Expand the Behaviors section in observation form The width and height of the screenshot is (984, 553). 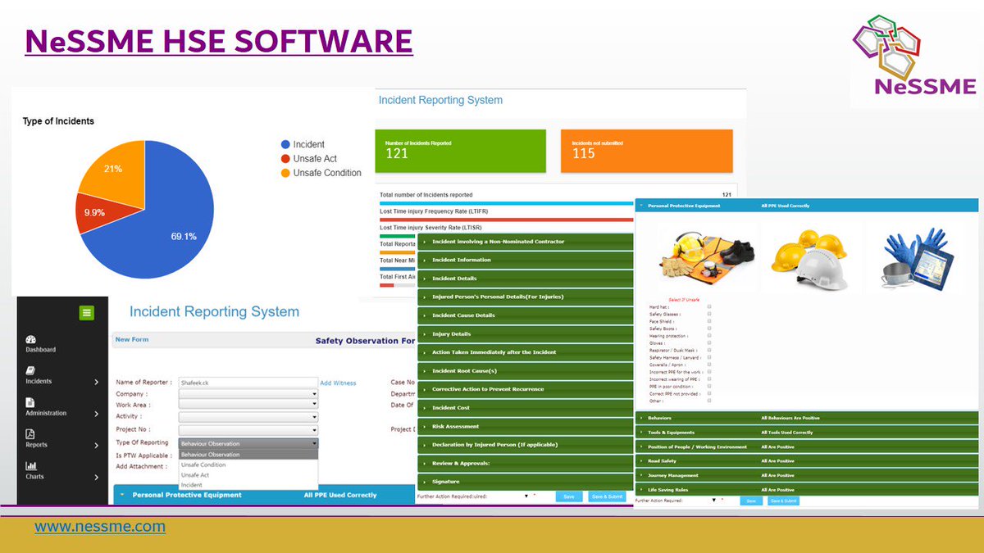[x=807, y=418]
